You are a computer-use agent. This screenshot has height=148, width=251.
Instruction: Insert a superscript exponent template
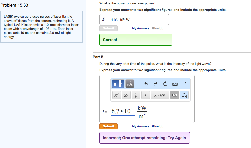[x=116, y=95]
